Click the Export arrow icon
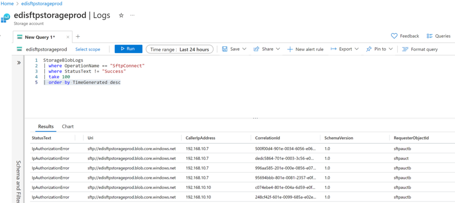Screen dimensions: 455x203 click(x=333, y=49)
